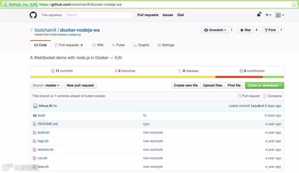Viewport: 299px width, 173px height.
Task: Click the logs.sh file icon
Action: click(x=34, y=141)
